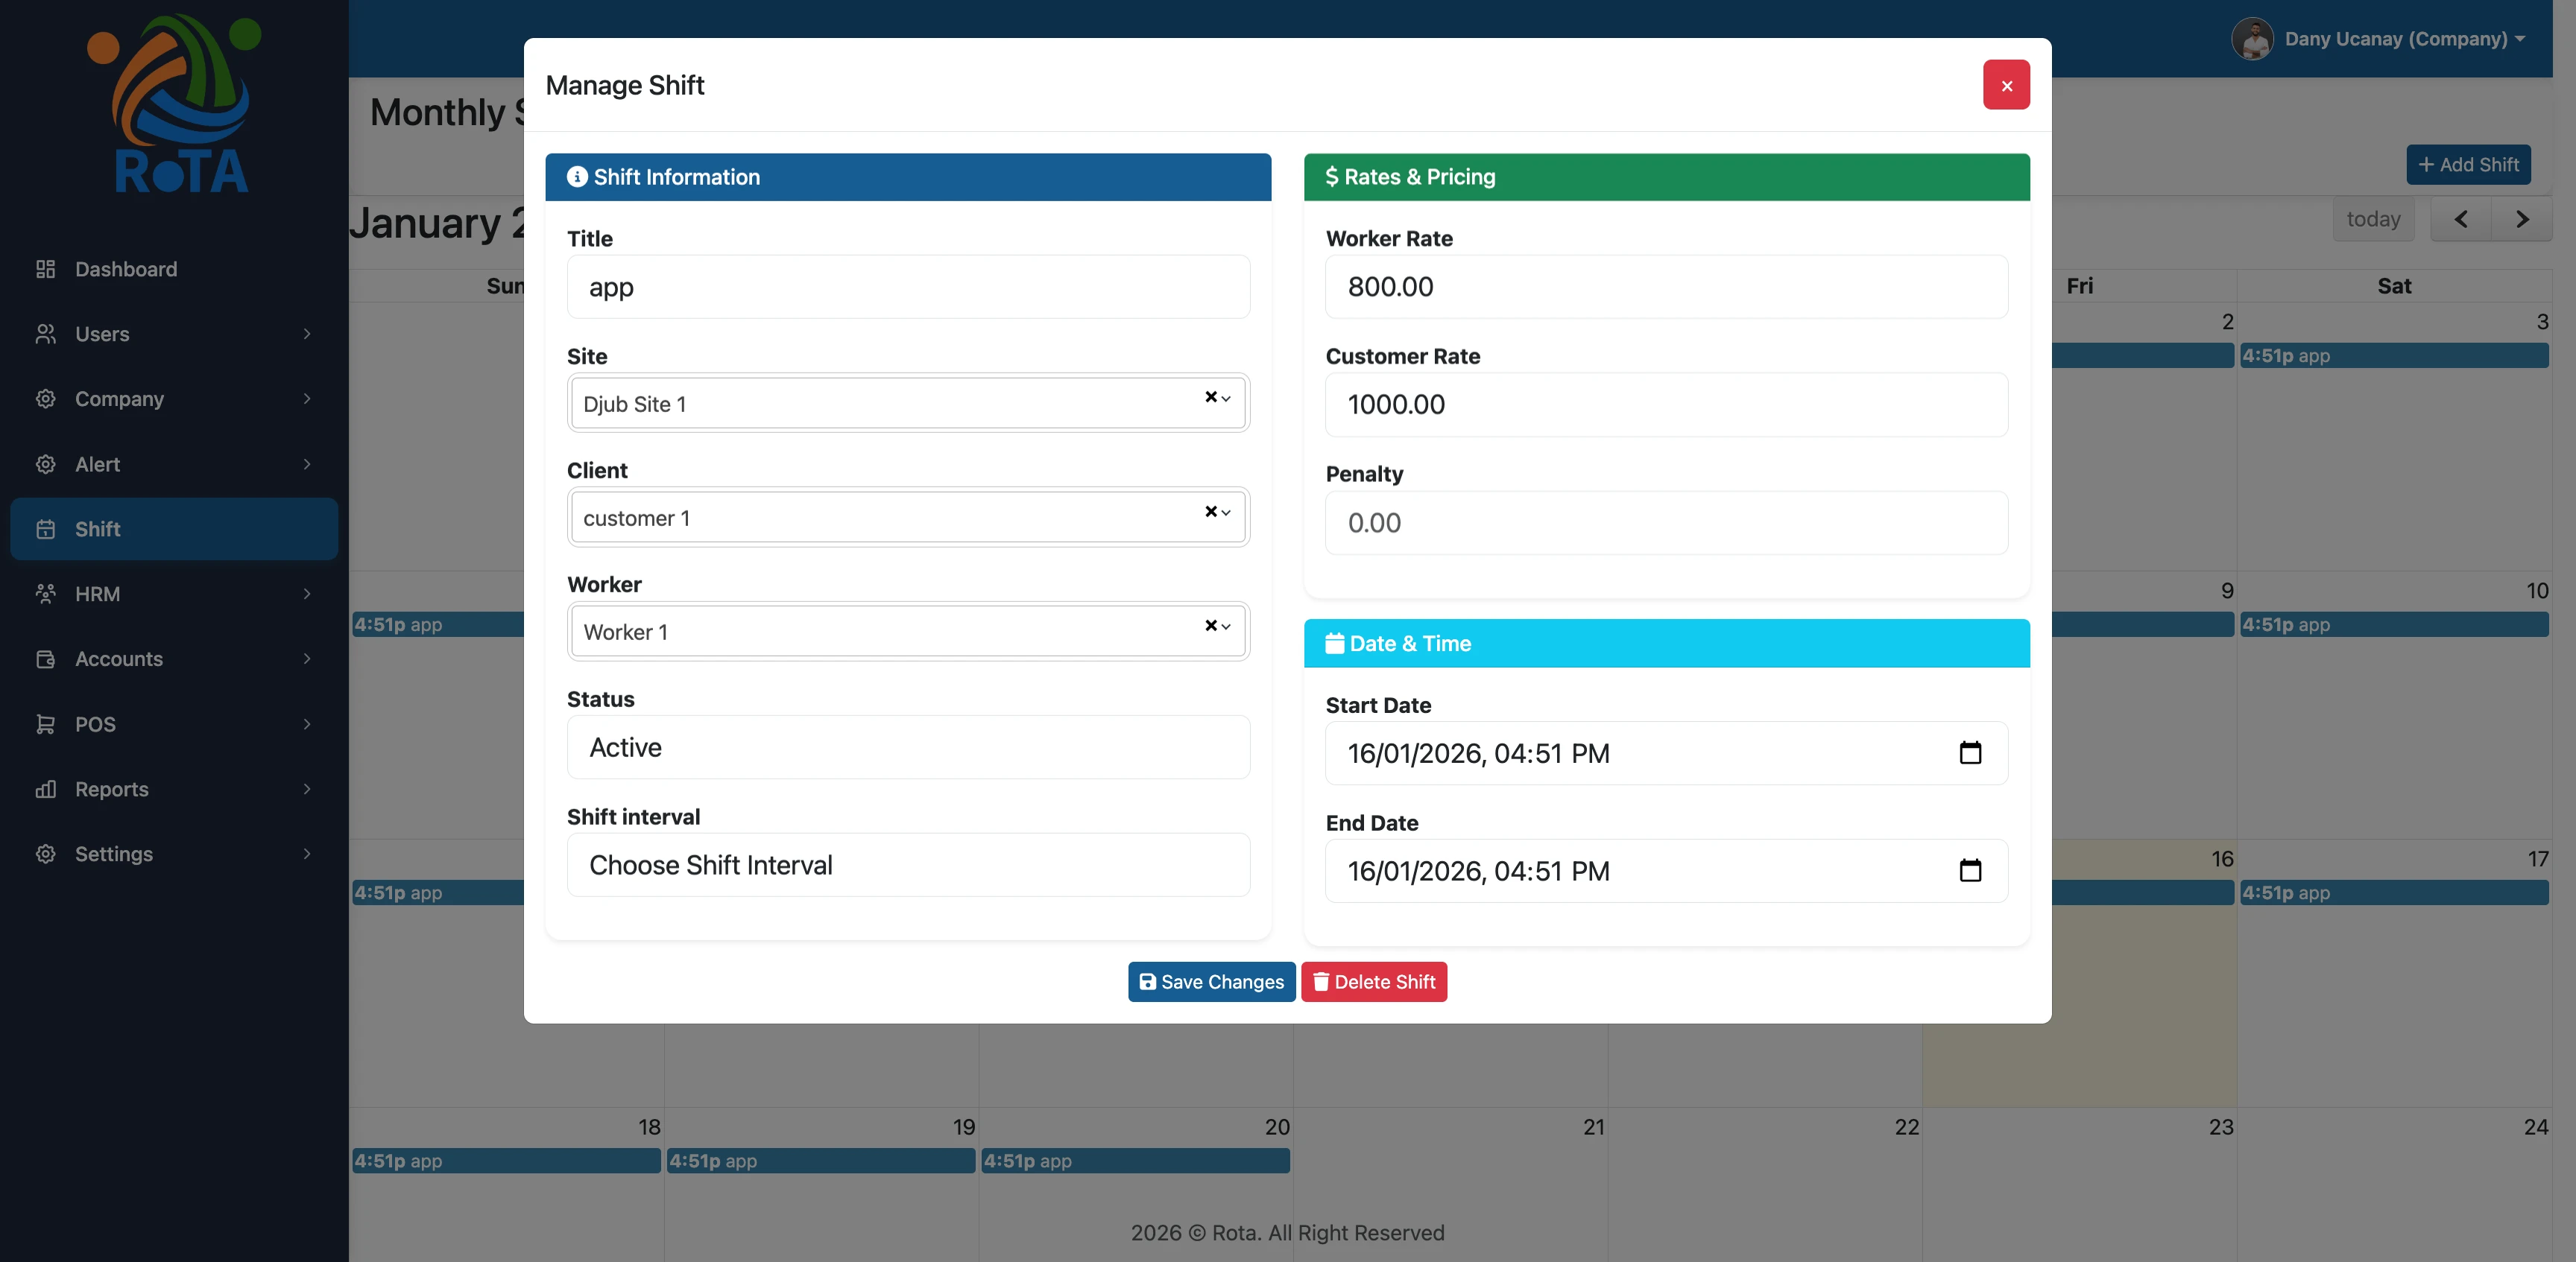Screen dimensions: 2576x1262
Task: Open the Status dropdown showing Active
Action: click(907, 747)
